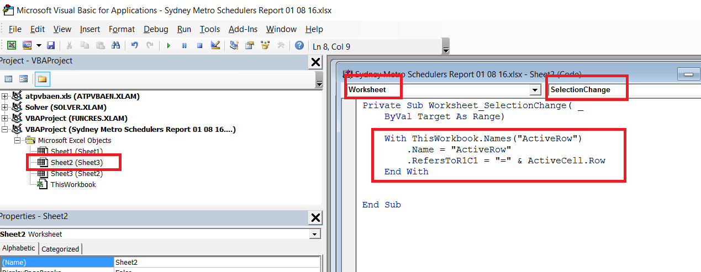Run macro with green play icon
Image resolution: width=701 pixels, height=272 pixels.
pos(168,45)
